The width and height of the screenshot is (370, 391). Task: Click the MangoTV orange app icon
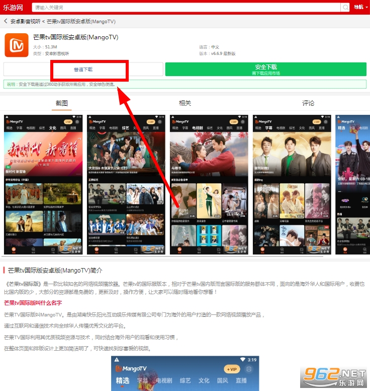pyautogui.click(x=17, y=45)
